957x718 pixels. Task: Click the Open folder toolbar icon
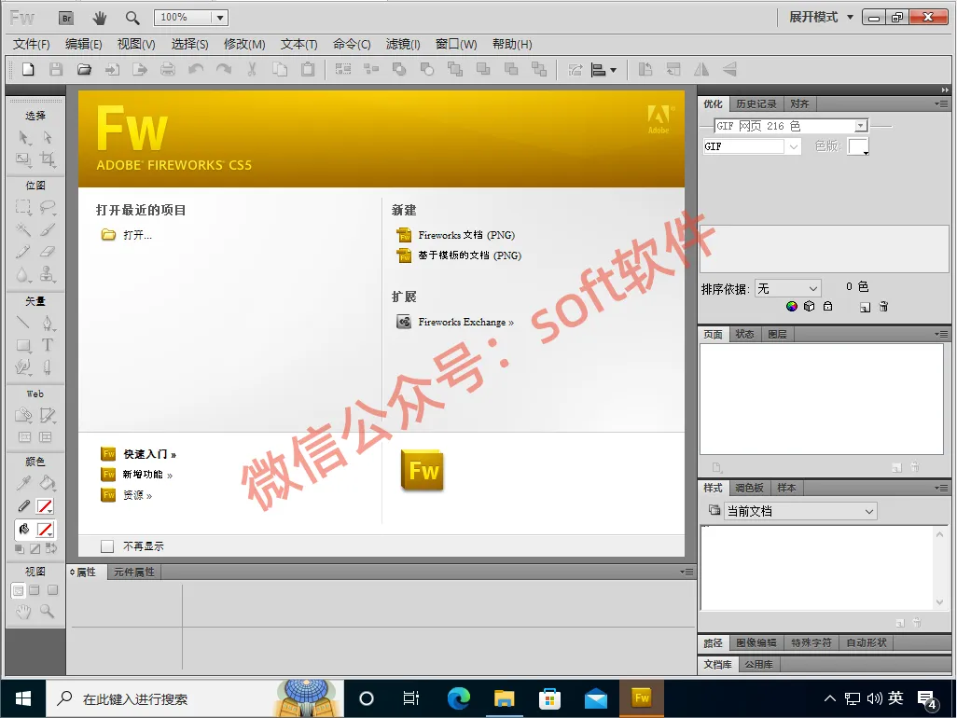(84, 70)
